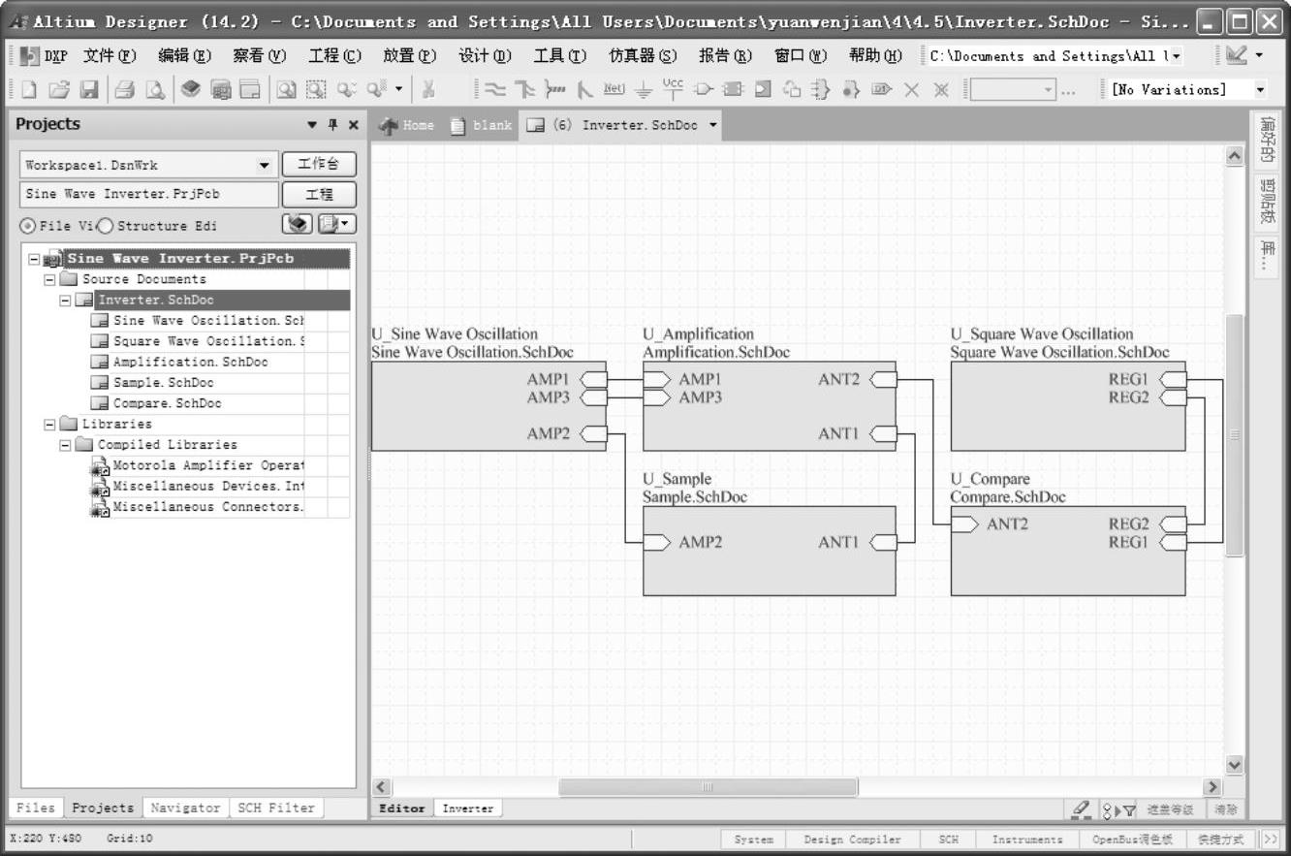Open the No Variations dropdown

[1261, 90]
